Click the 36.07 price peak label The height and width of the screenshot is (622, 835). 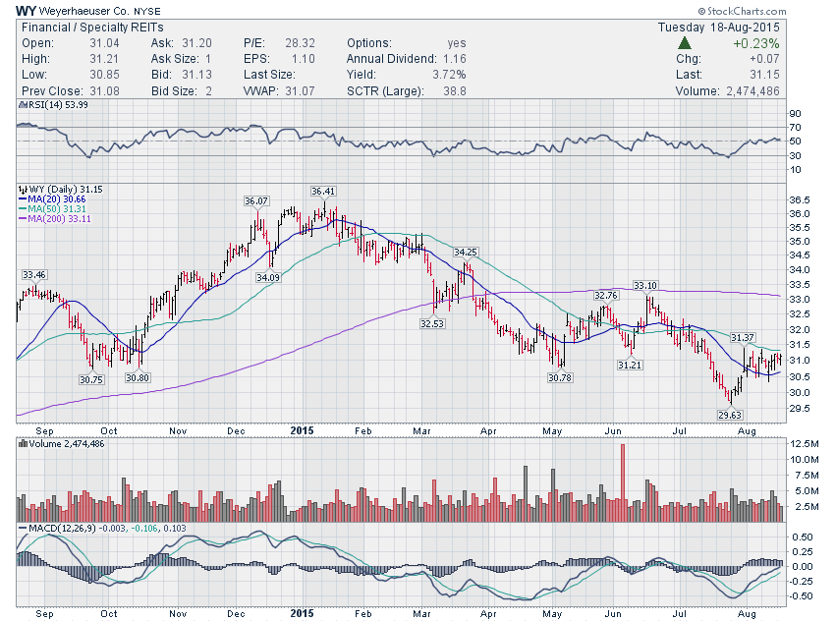(x=256, y=201)
